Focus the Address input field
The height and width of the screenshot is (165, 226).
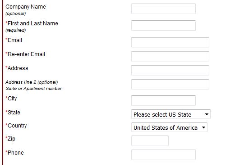tap(170, 70)
